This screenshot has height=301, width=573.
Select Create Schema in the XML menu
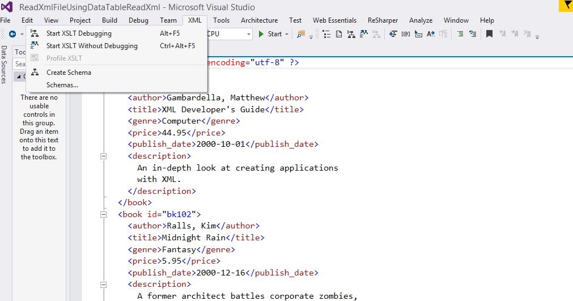pos(117,73)
